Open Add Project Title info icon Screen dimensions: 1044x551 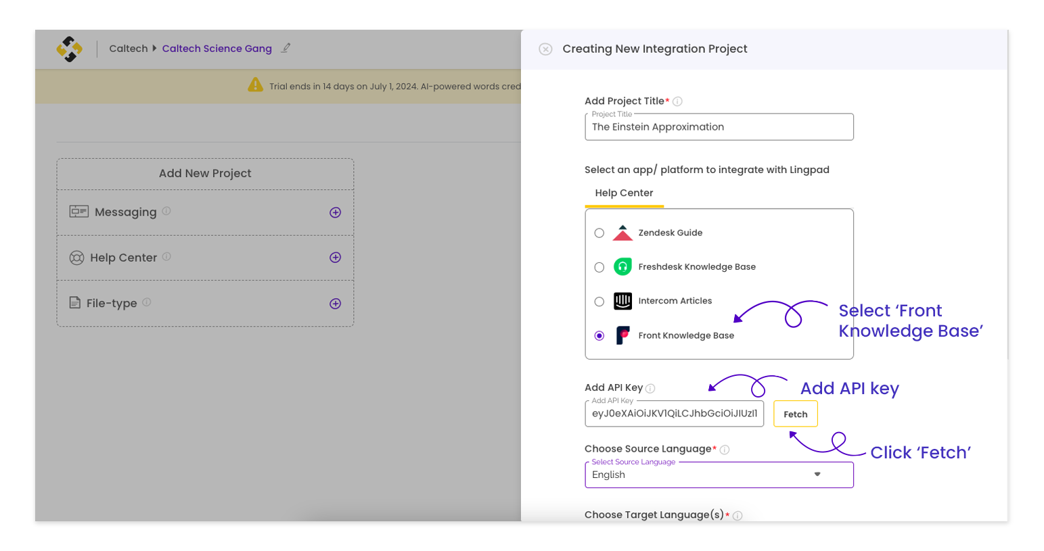(x=677, y=101)
